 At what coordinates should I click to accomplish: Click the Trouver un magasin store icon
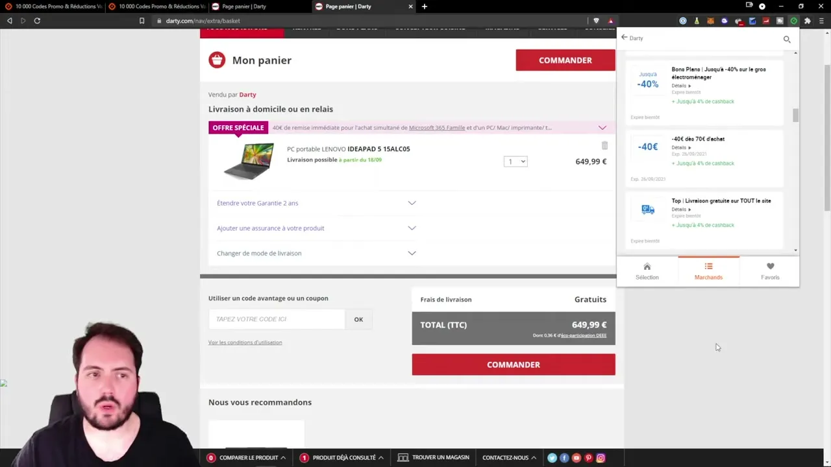pyautogui.click(x=403, y=457)
